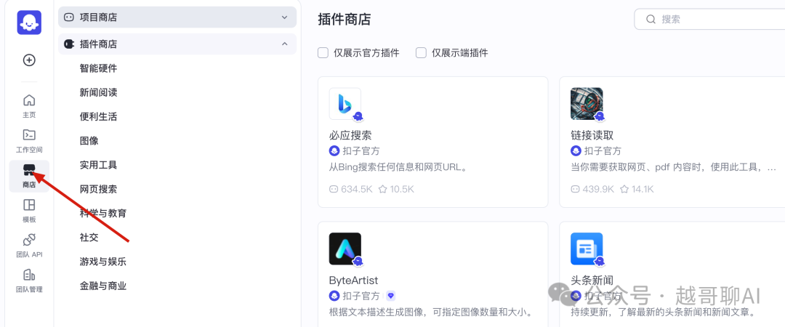Open the 链接读取 plugin title

[592, 135]
